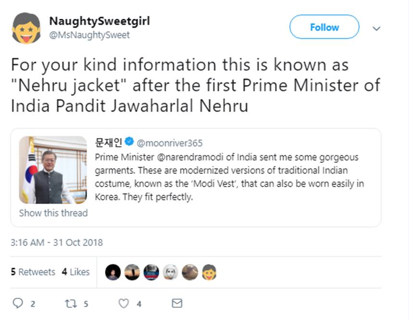Click the 3:16 AM - 31 Oct 2018 timestamp
The image size is (409, 321).
[x=56, y=243]
